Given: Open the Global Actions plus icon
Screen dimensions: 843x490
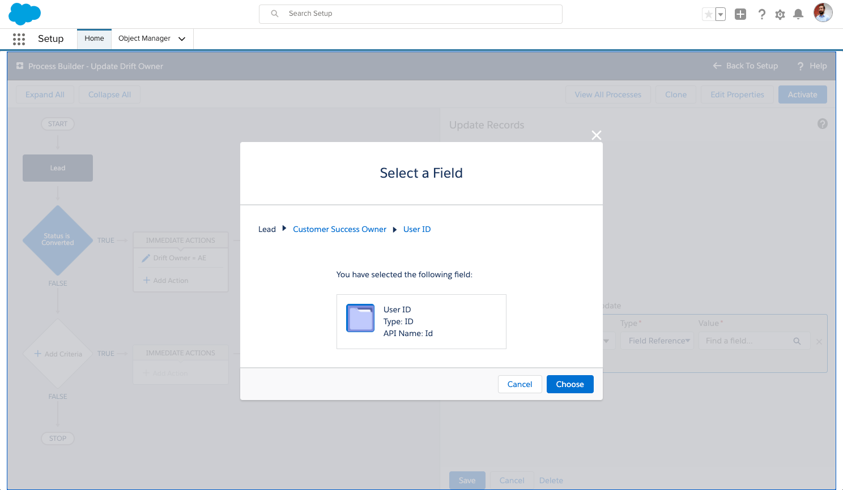Looking at the screenshot, I should pos(740,14).
